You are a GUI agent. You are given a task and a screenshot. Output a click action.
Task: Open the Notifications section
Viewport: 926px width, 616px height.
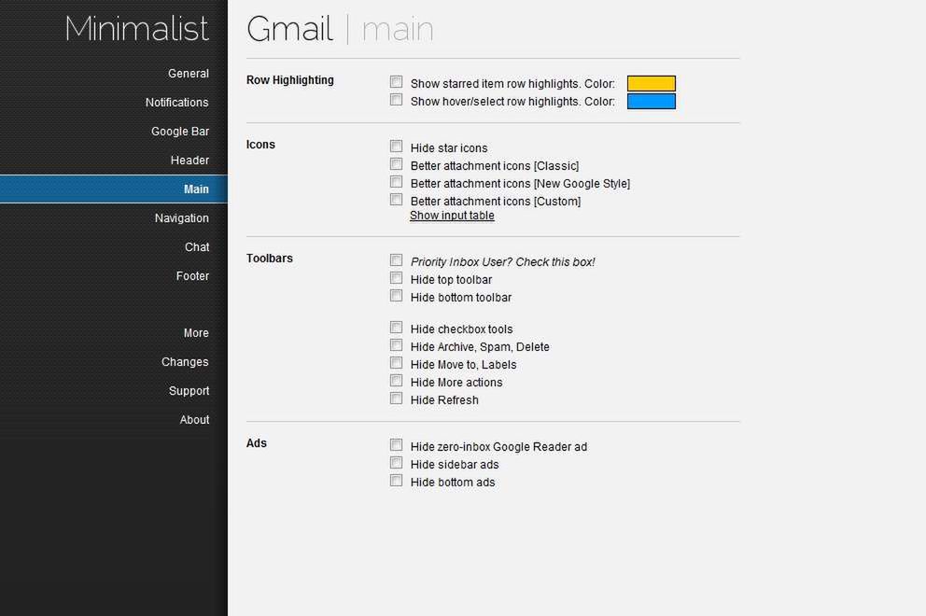(x=176, y=102)
